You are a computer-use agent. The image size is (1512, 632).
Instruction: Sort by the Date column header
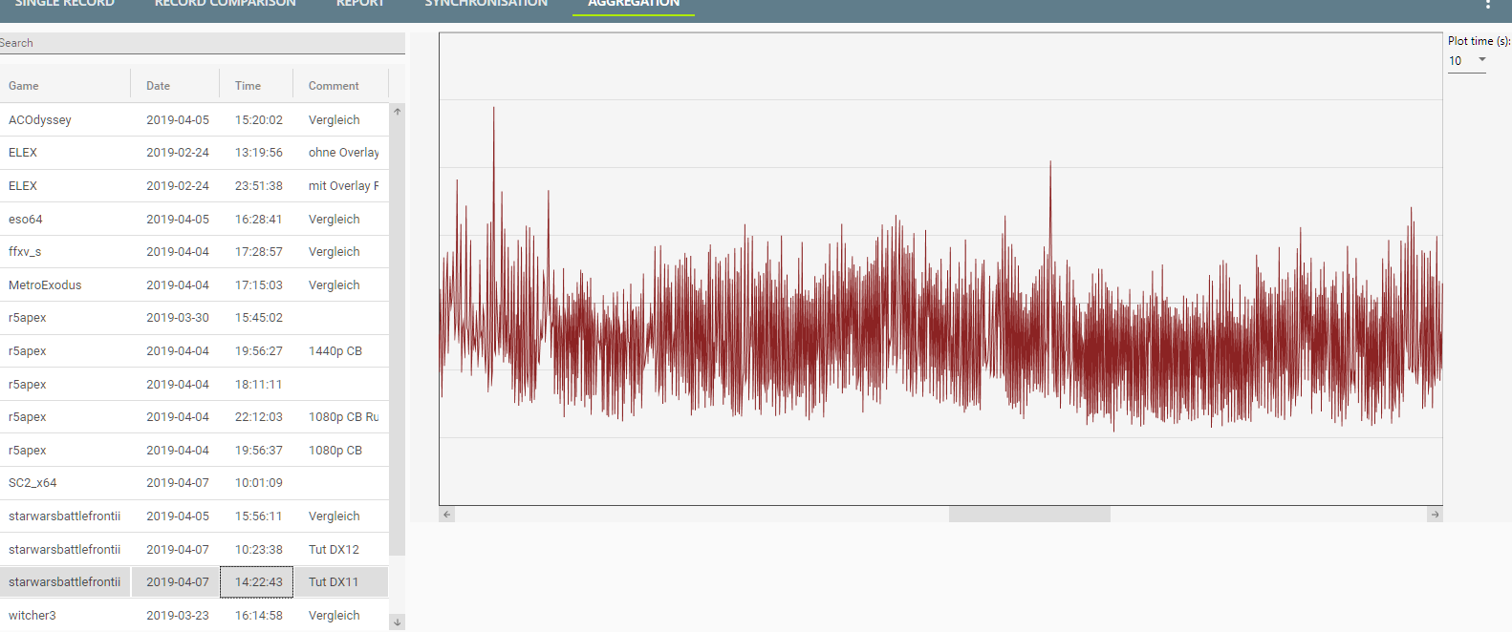159,86
